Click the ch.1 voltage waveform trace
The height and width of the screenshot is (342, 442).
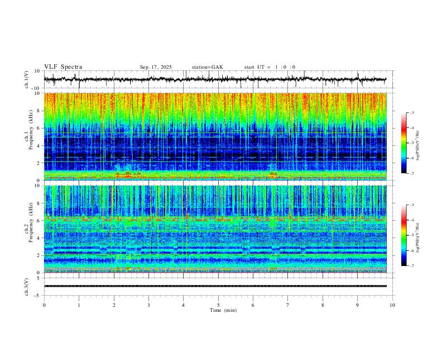[x=215, y=79]
